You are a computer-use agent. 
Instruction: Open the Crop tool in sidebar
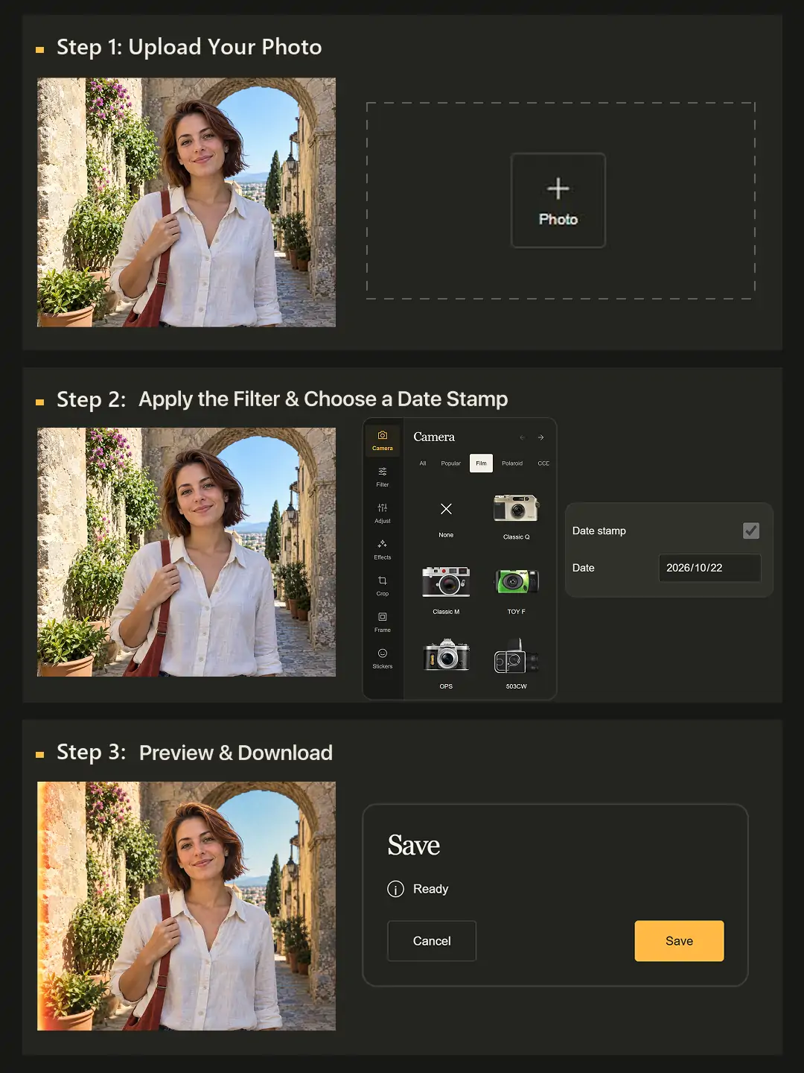[x=383, y=586]
